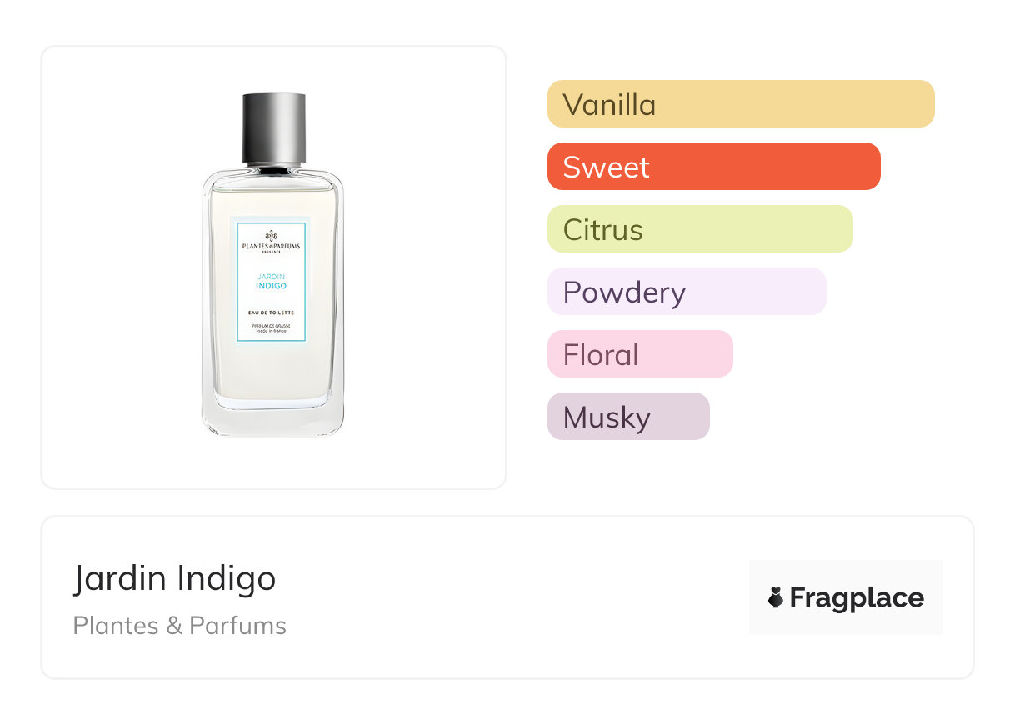
Task: Click PLANTES & PARFUMS name on bottle label
Action: point(271,247)
